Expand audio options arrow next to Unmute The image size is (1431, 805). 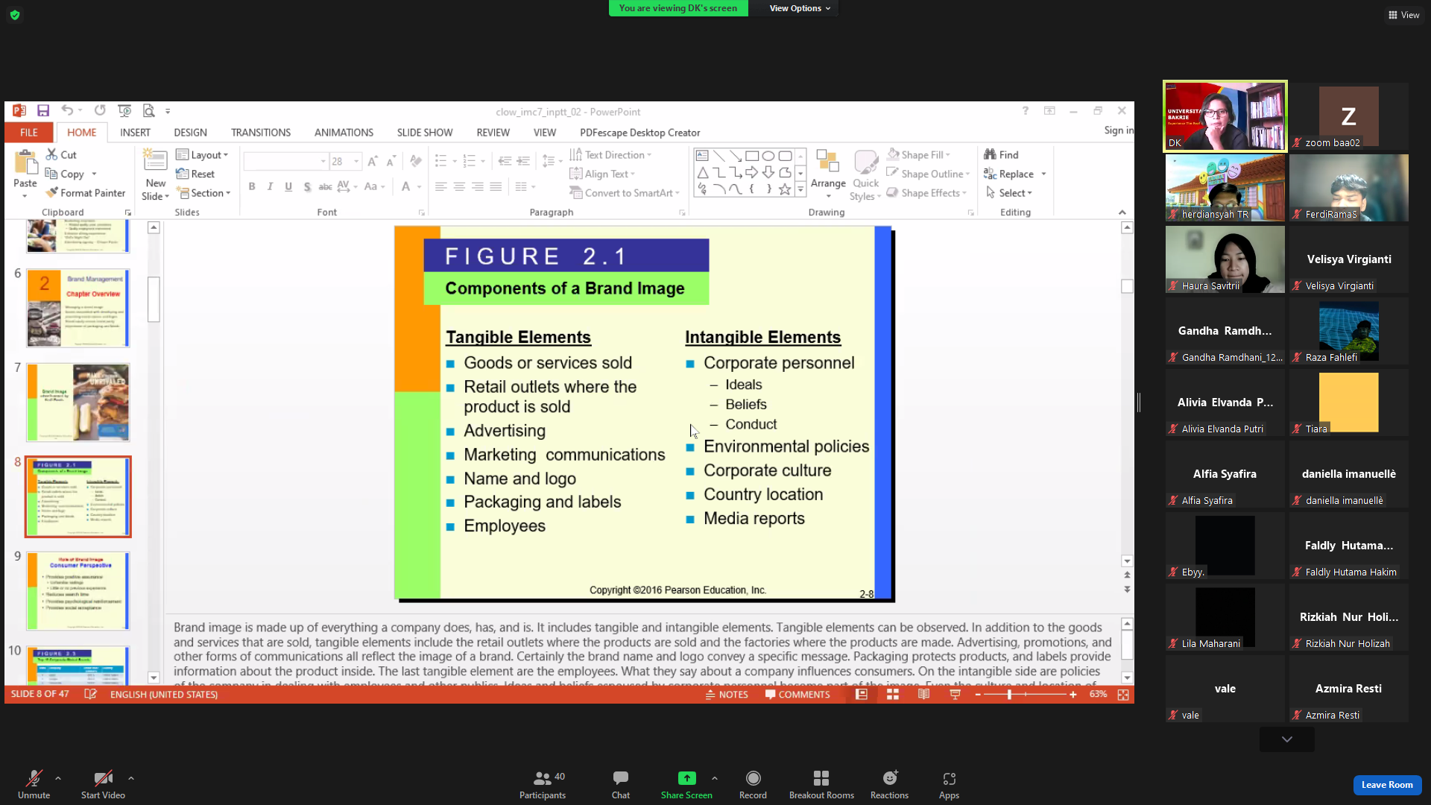coord(58,778)
